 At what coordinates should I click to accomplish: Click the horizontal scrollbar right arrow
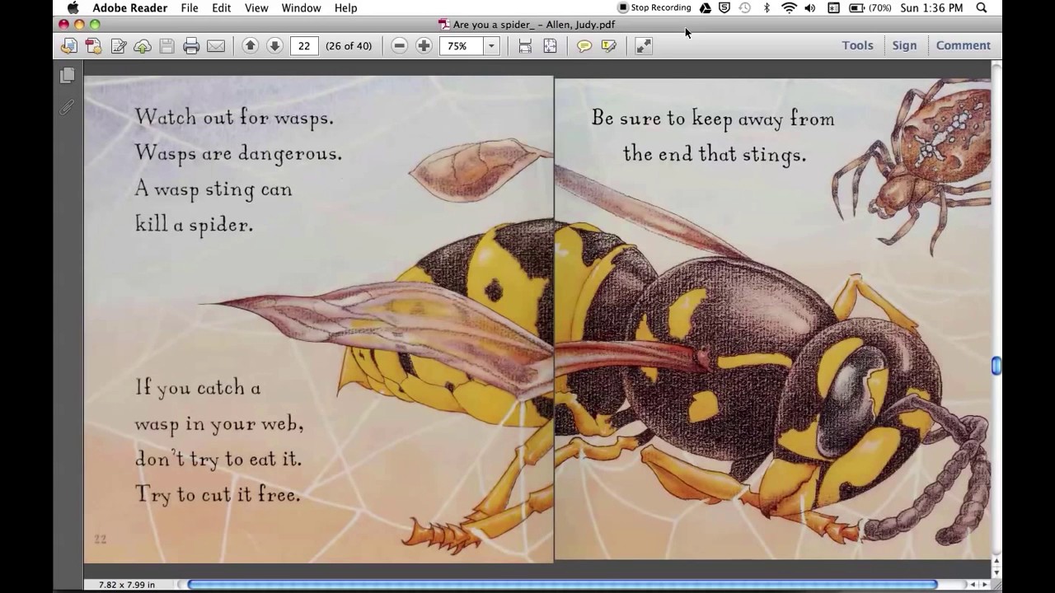[984, 585]
